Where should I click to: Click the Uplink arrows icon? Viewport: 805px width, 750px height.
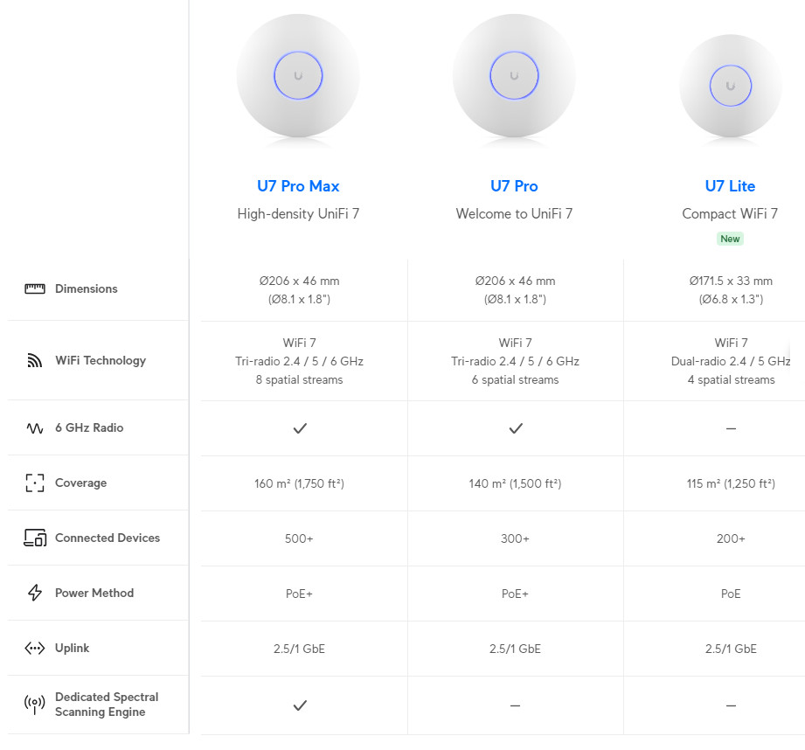(x=35, y=649)
